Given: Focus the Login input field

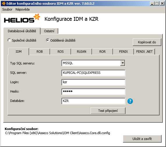Looking at the screenshot, I should (93, 82).
